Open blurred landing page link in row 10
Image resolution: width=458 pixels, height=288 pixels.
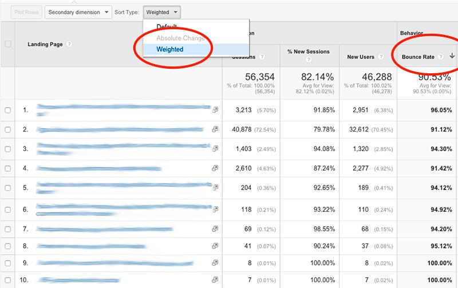pos(78,280)
